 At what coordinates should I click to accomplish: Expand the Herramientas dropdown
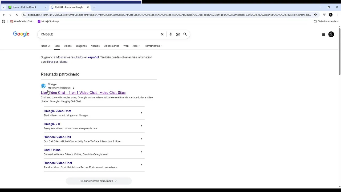[153, 46]
